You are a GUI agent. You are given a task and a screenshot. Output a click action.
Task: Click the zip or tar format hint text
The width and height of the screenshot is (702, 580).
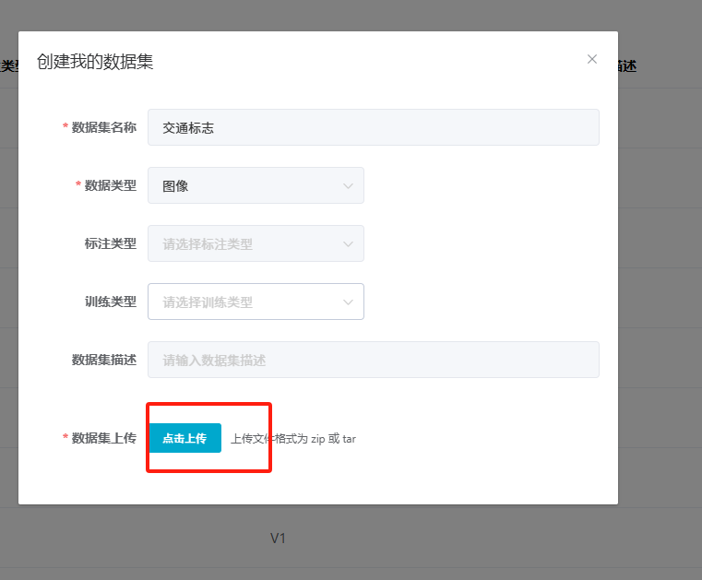(293, 439)
